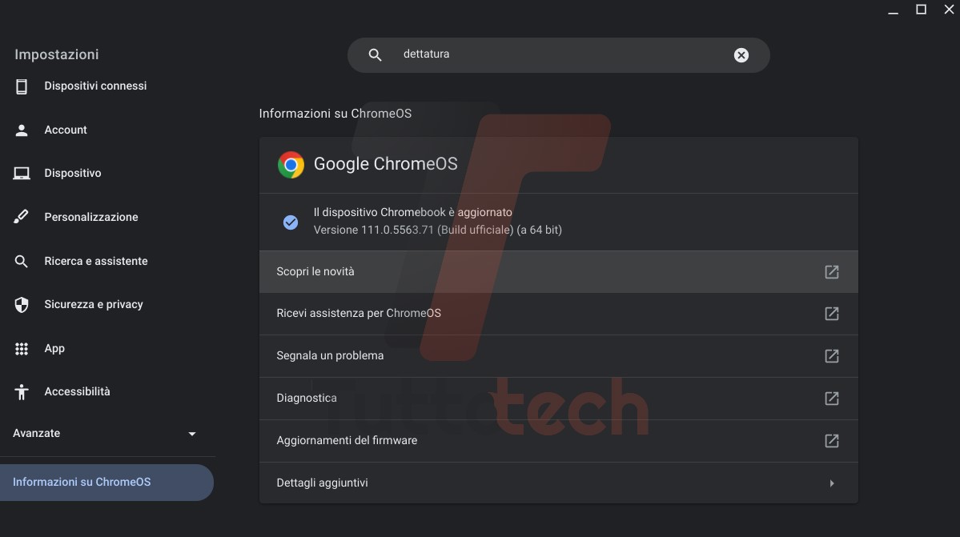Open external link icon for Scopri le novità

pyautogui.click(x=832, y=272)
